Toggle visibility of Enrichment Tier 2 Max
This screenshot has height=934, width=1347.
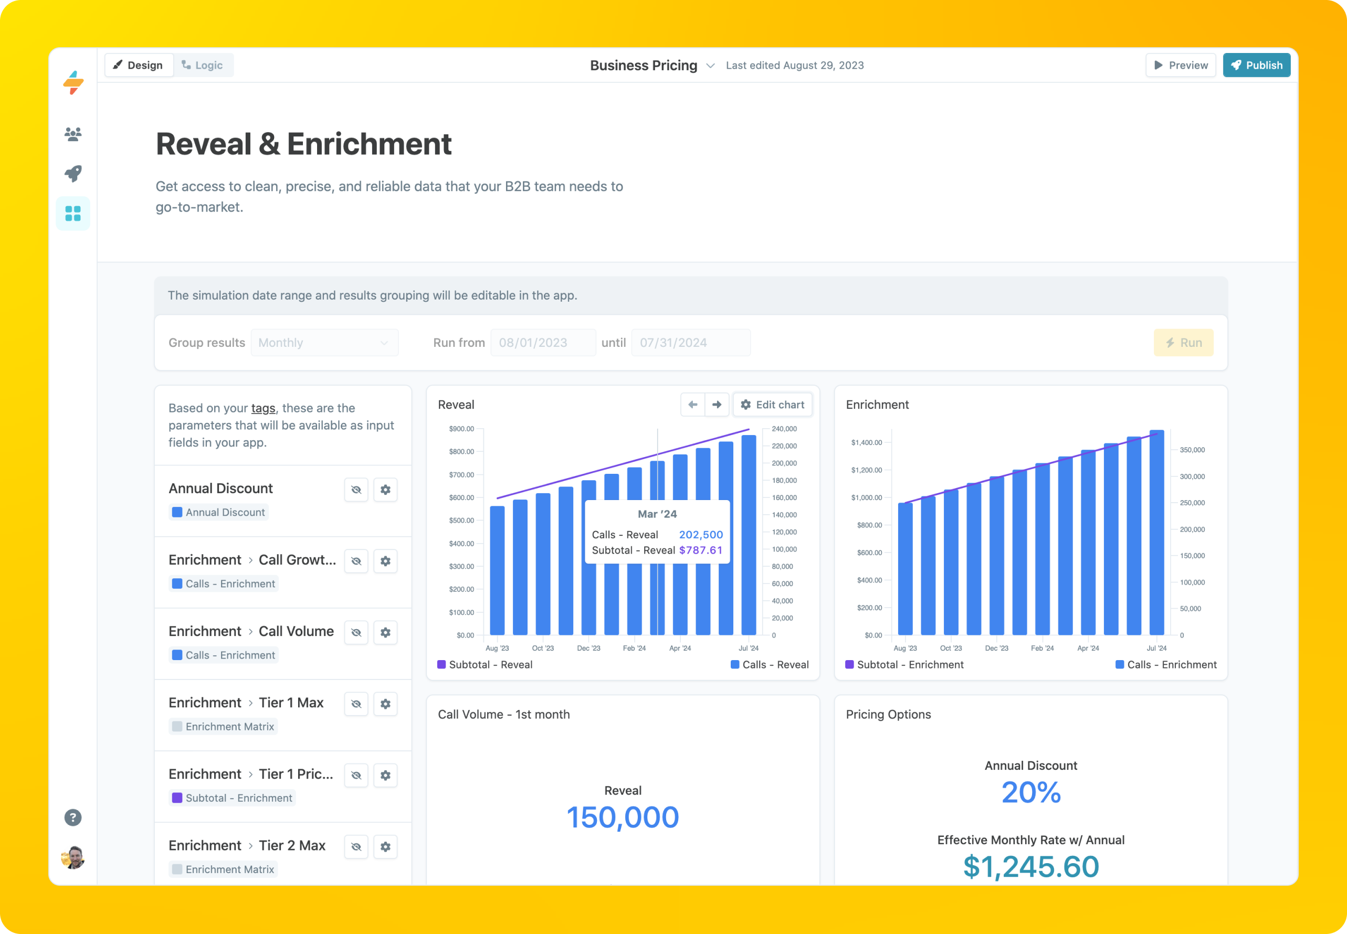356,846
